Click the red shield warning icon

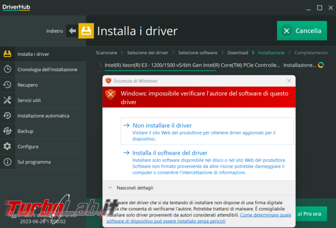tap(111, 94)
